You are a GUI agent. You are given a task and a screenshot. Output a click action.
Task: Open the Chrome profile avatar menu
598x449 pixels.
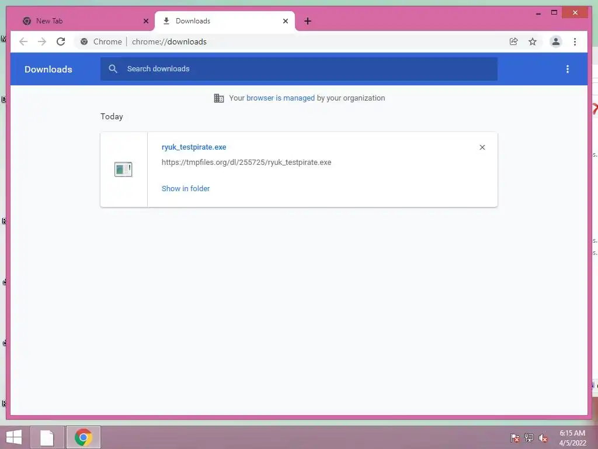click(556, 42)
